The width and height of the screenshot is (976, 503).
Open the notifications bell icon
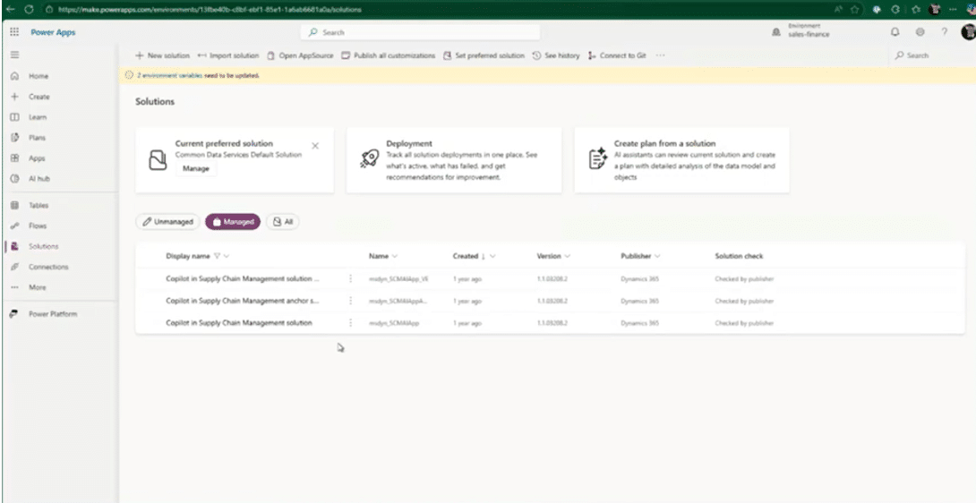[895, 31]
